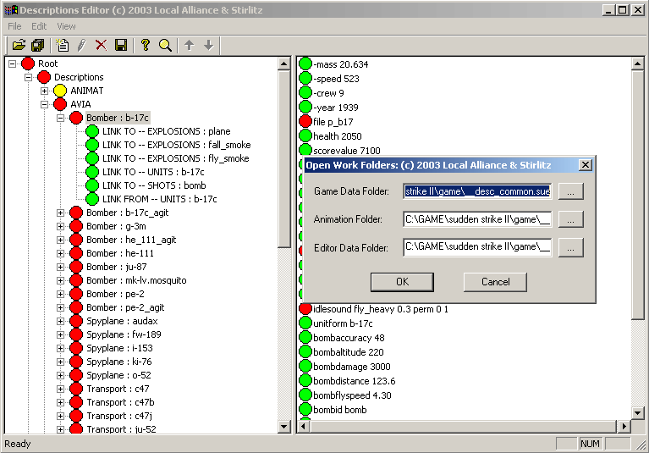Expand the Bomber : b-17c_agit node

[60, 213]
